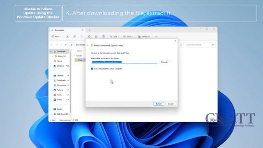Open pinned Documents in sidebar
Viewport: 263px width, 148px height.
60,85
